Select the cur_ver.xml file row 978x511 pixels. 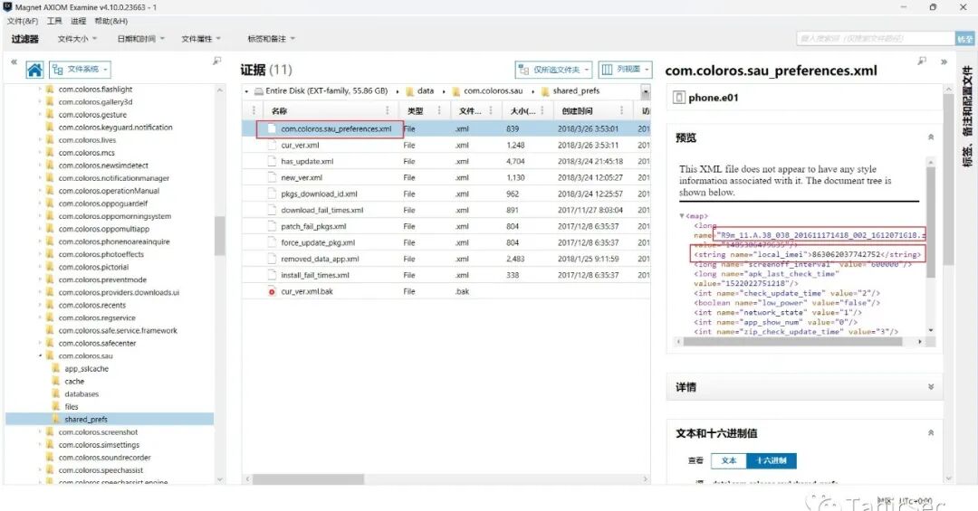(446, 146)
